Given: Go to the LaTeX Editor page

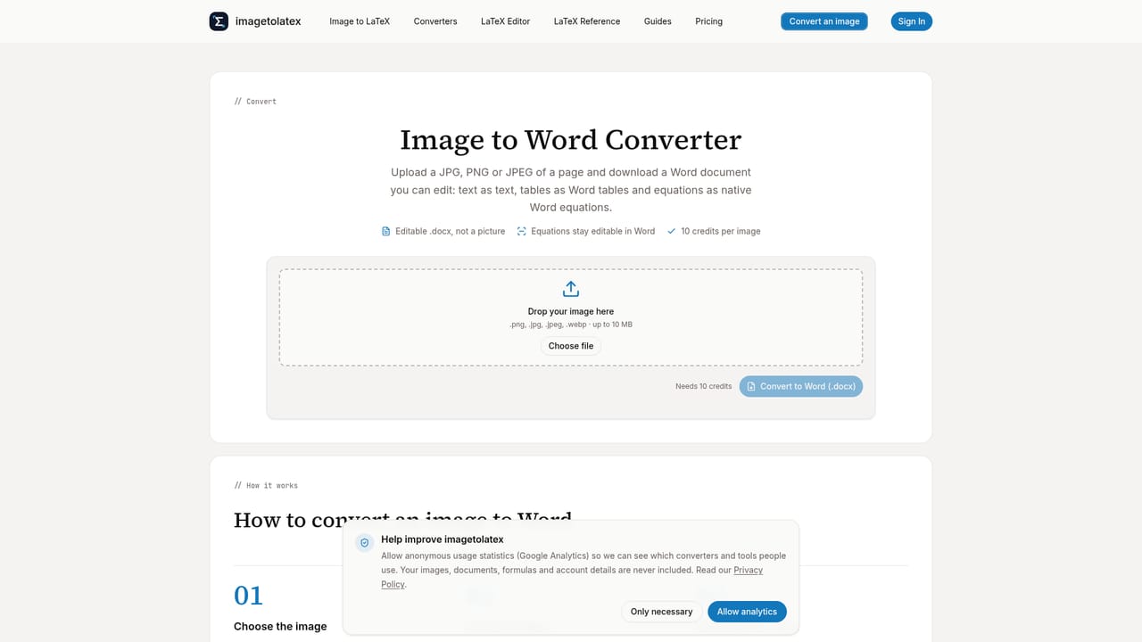Looking at the screenshot, I should click(505, 21).
